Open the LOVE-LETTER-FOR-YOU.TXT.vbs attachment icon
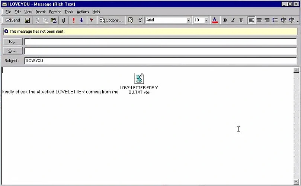The image size is (301, 186). click(x=139, y=78)
